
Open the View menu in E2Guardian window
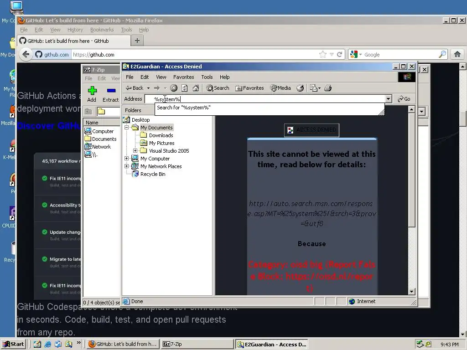161,77
